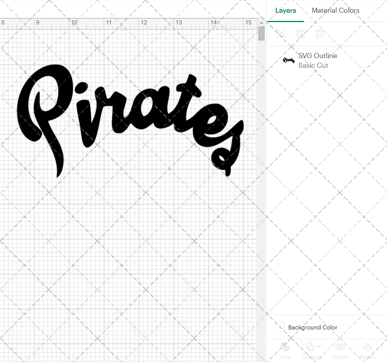Click the Combine tool
Viewport: 387px width, 362px height.
pos(312,351)
